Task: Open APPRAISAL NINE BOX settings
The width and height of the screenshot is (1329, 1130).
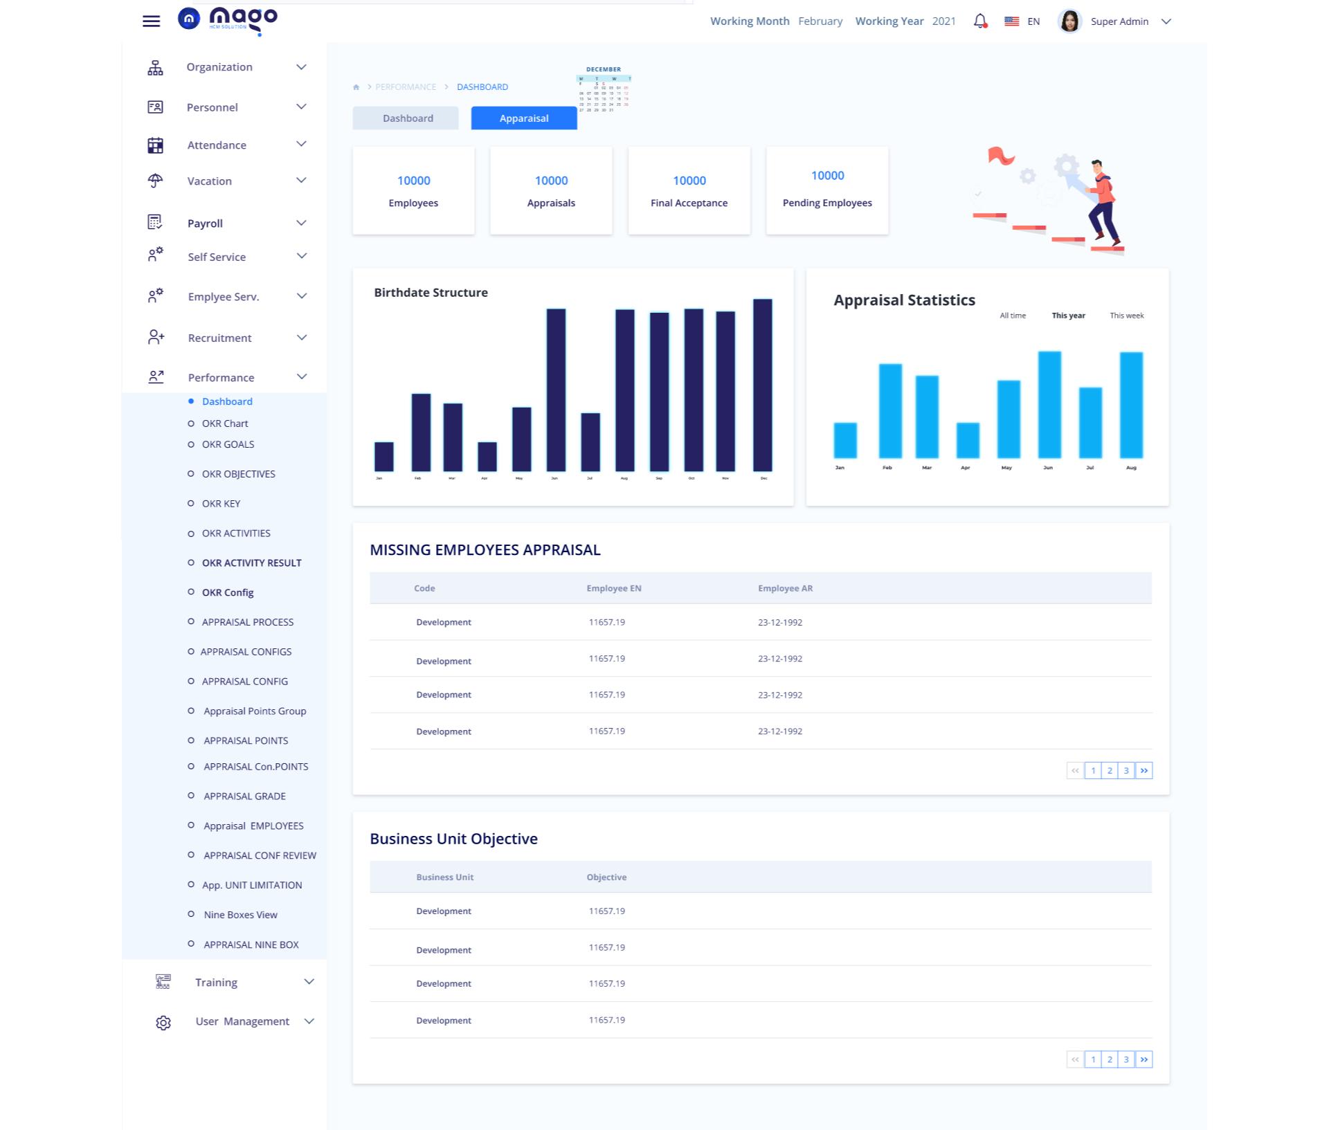Action: pos(251,945)
